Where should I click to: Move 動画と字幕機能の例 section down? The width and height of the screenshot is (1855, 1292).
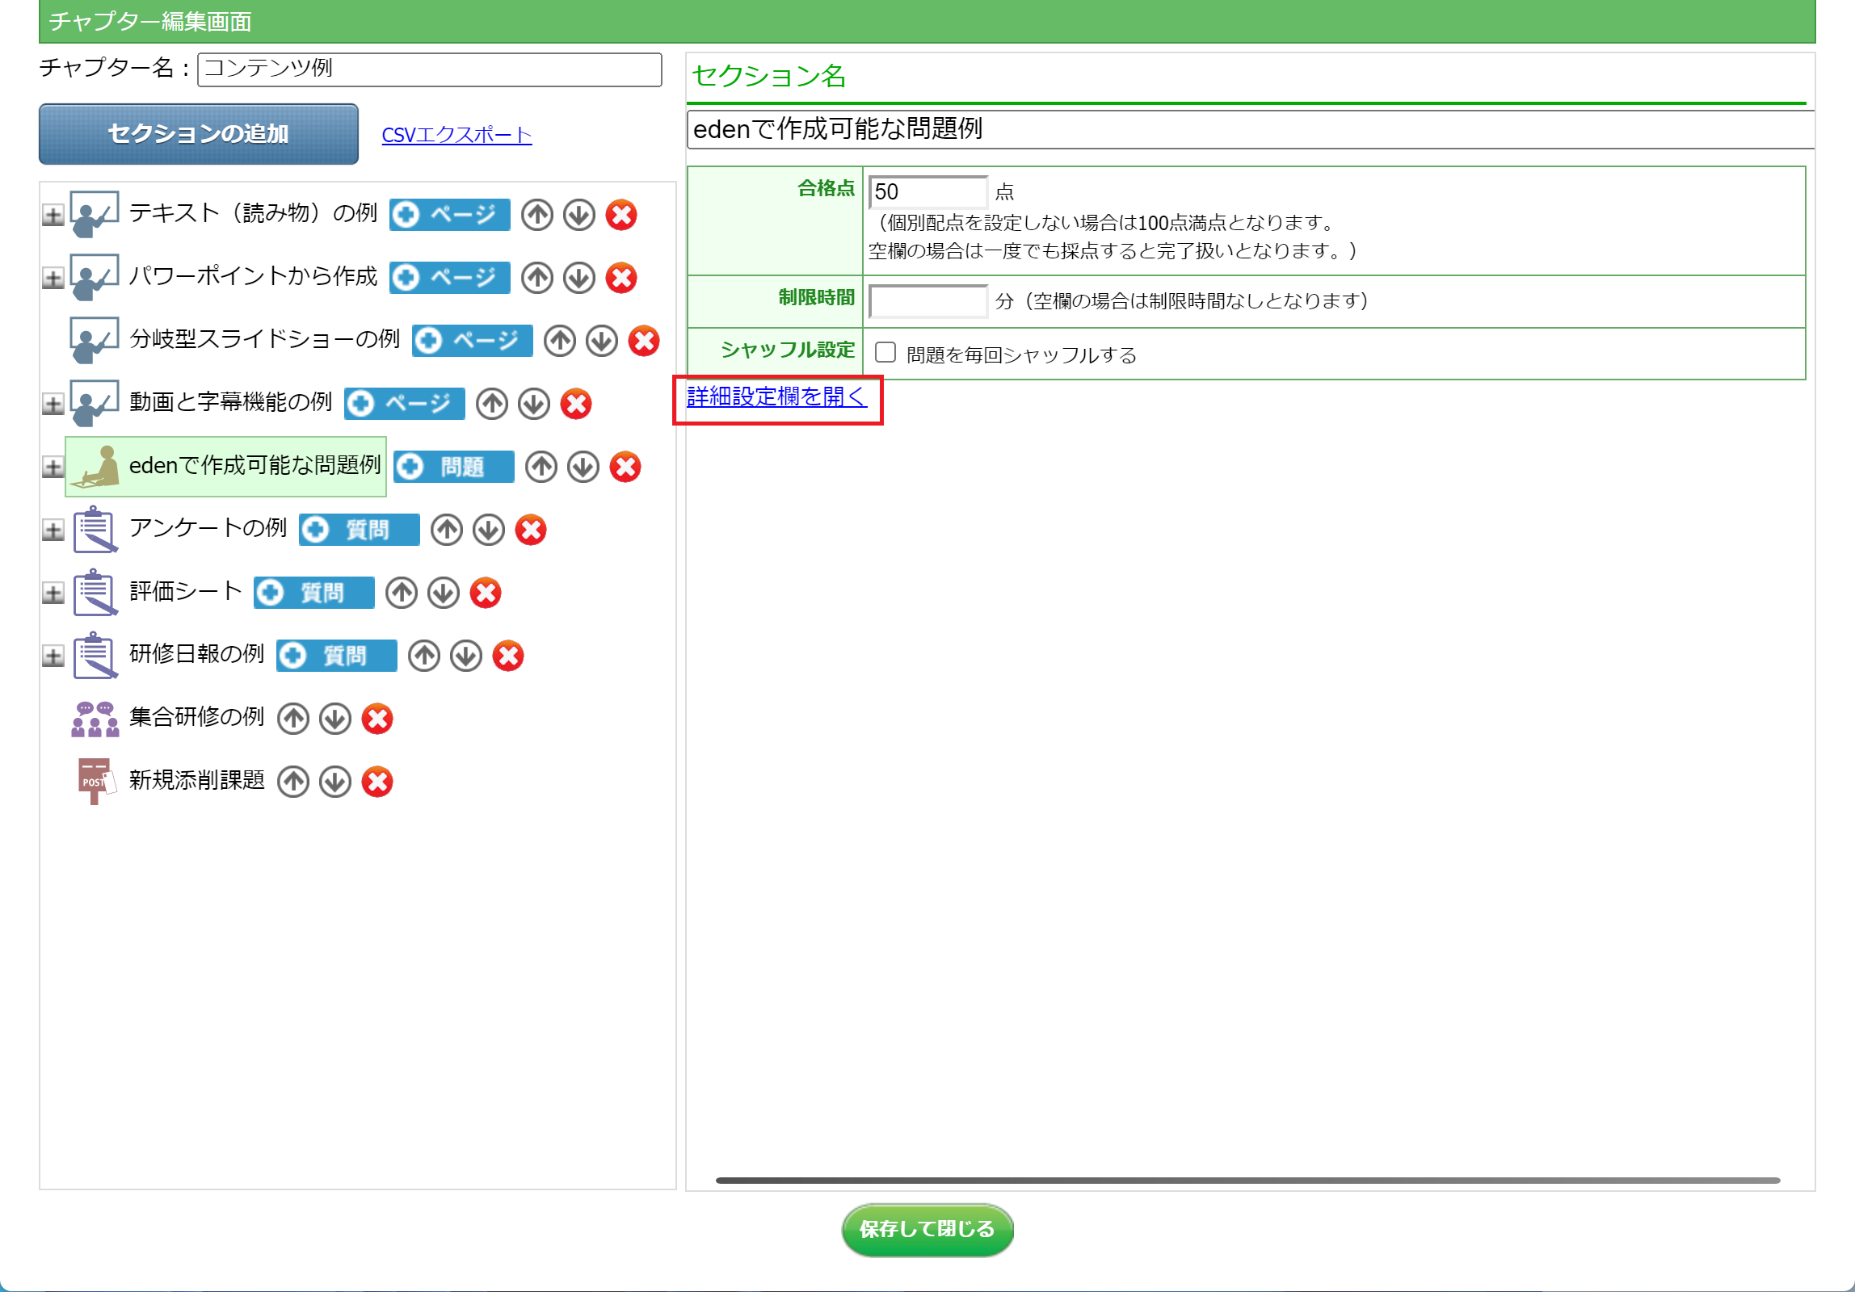[x=534, y=404]
